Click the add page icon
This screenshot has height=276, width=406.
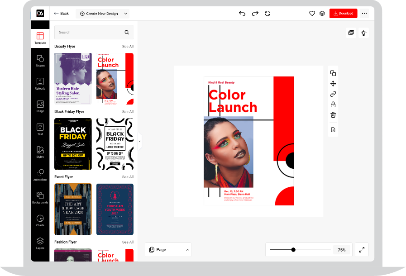coord(333,130)
